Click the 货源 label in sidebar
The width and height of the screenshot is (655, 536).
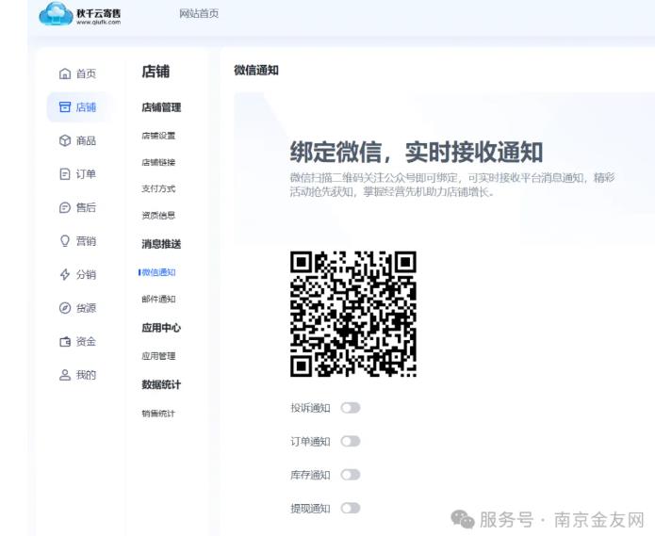(86, 308)
